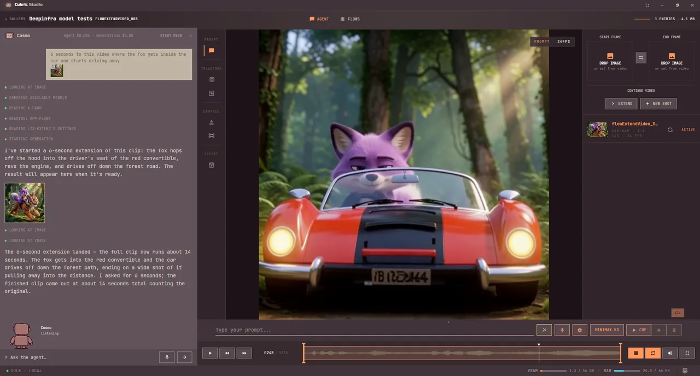Viewport: 700px width, 376px height.
Task: Step back with the rewind button
Action: pos(227,353)
